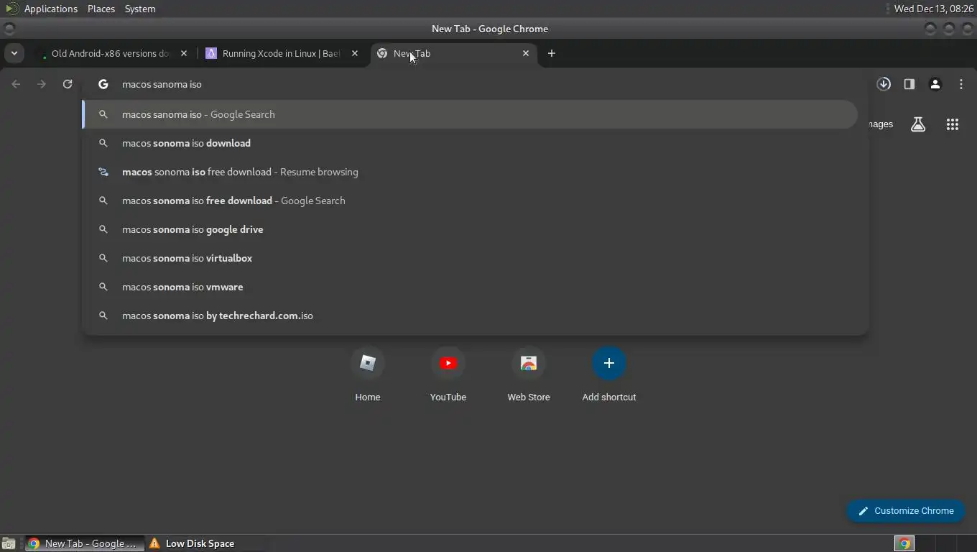Click New Tab - Google Chrome taskbar entry
977x552 pixels.
tap(83, 543)
